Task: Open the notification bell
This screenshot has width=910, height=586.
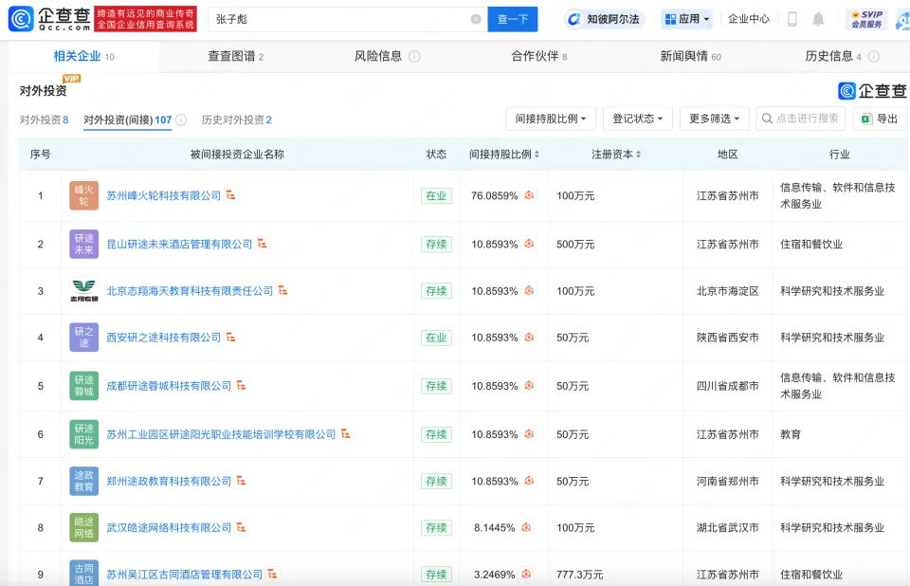Action: [x=818, y=19]
